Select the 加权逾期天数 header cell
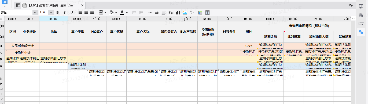Image resolution: width=368 pixels, height=104 pixels. pyautogui.click(x=319, y=36)
